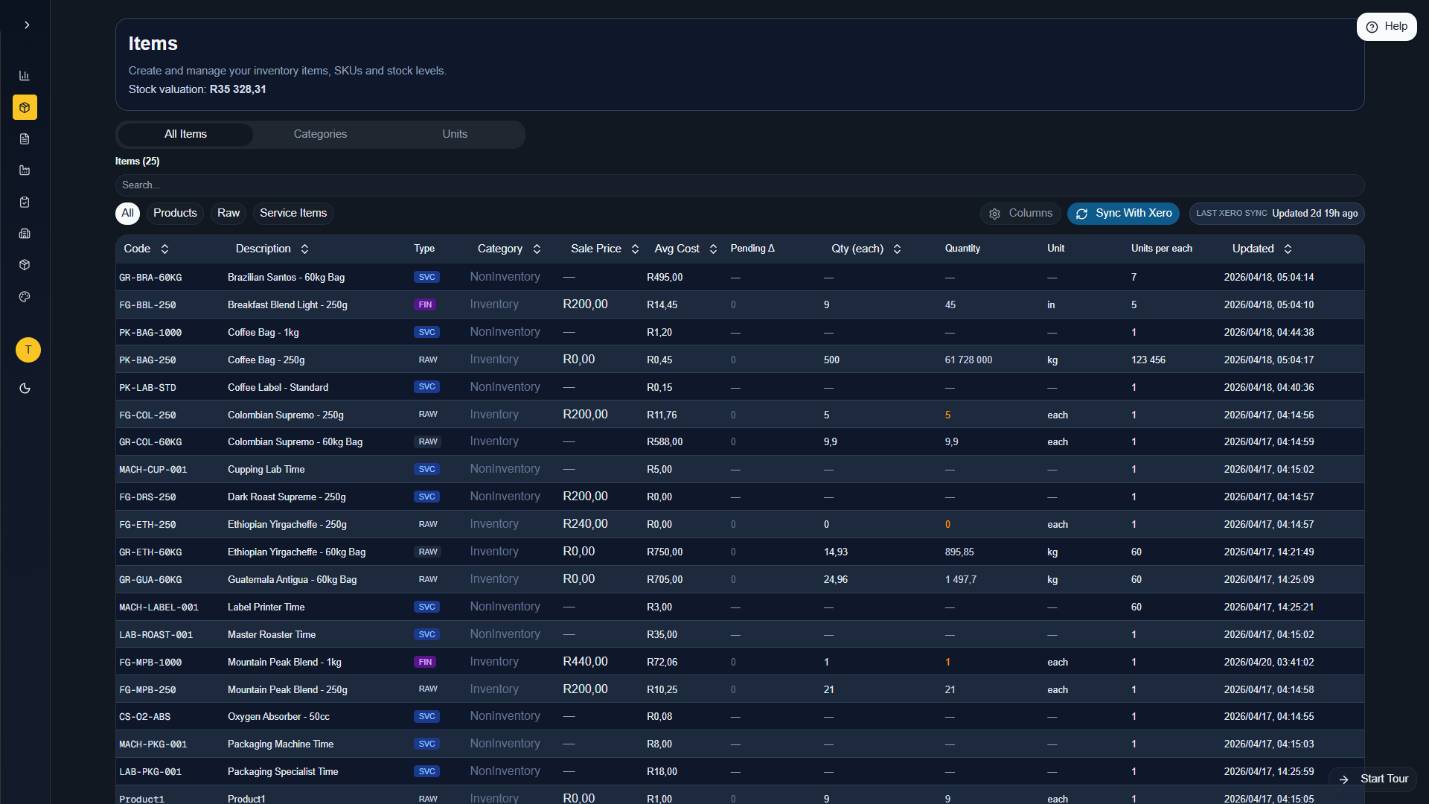Toggle dark mode moon icon
The width and height of the screenshot is (1429, 804).
[x=25, y=389]
